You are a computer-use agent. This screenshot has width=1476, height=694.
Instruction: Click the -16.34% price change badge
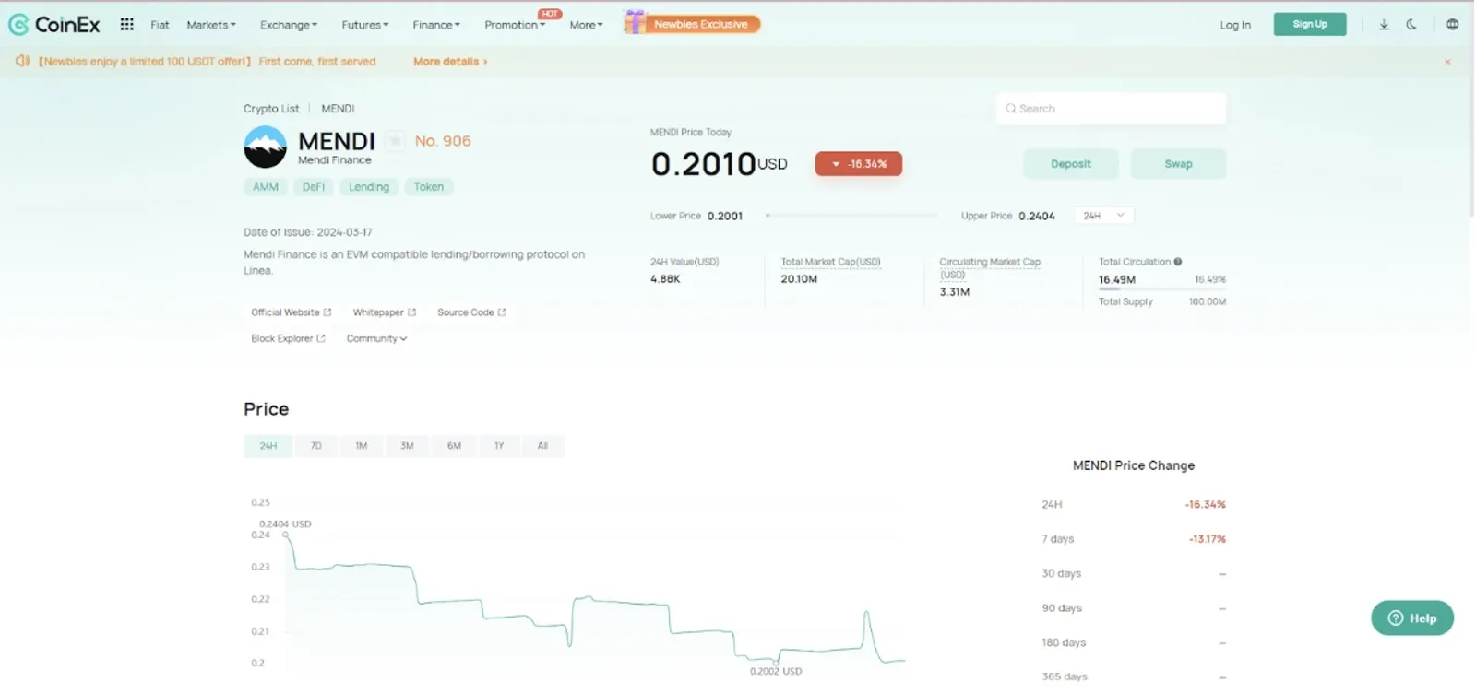click(x=859, y=164)
